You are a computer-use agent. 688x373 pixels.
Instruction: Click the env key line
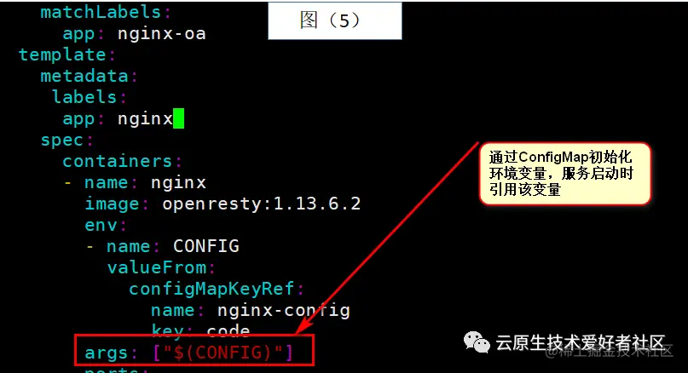[x=106, y=226]
